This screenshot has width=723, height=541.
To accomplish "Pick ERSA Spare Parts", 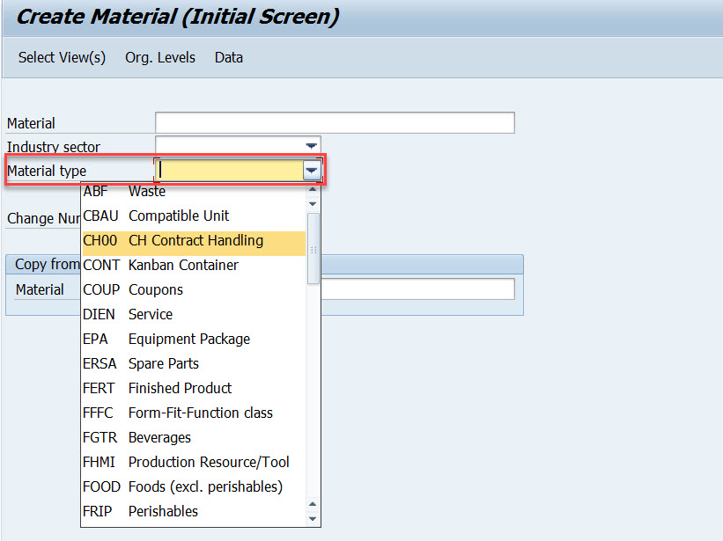I will coord(194,363).
